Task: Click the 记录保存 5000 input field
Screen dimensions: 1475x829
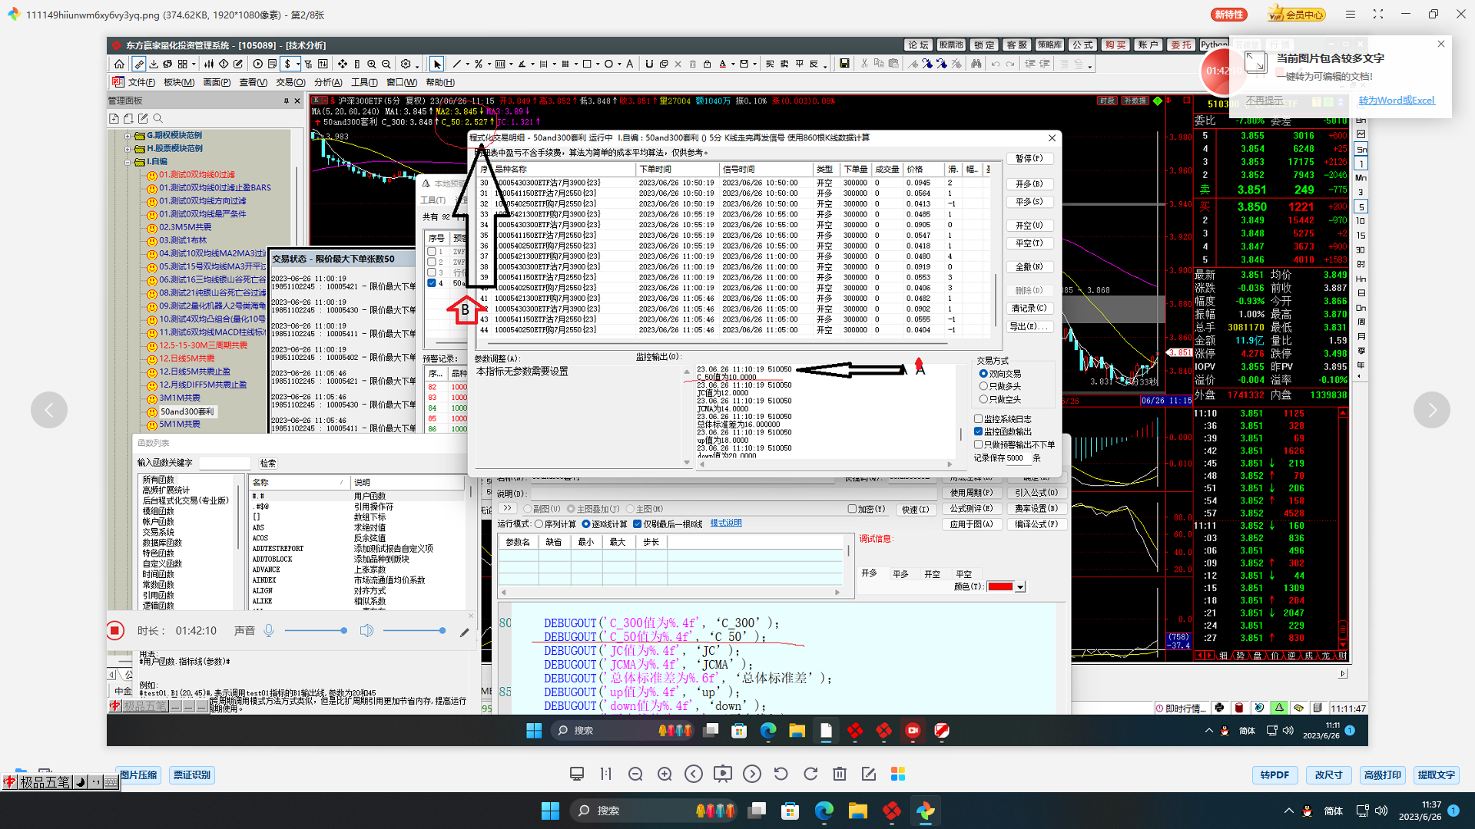Action: (1017, 458)
